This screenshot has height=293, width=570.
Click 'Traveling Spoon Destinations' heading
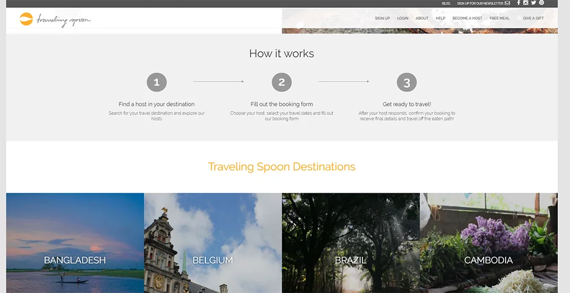point(282,167)
